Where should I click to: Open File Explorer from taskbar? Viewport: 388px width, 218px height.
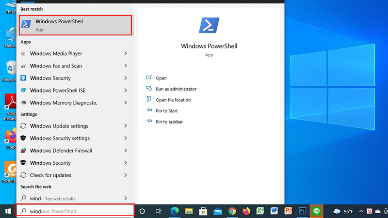coord(189,211)
